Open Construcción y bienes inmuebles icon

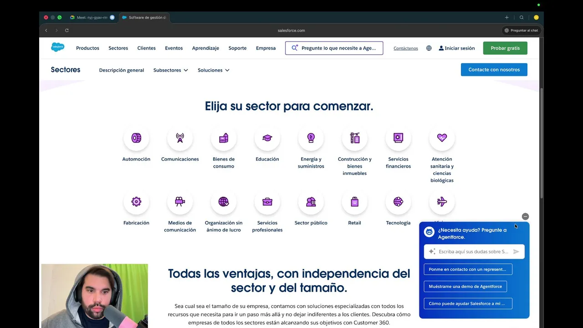point(355,138)
